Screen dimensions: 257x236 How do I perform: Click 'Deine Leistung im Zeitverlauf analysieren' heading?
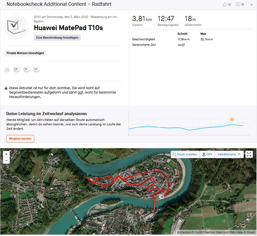click(x=46, y=113)
